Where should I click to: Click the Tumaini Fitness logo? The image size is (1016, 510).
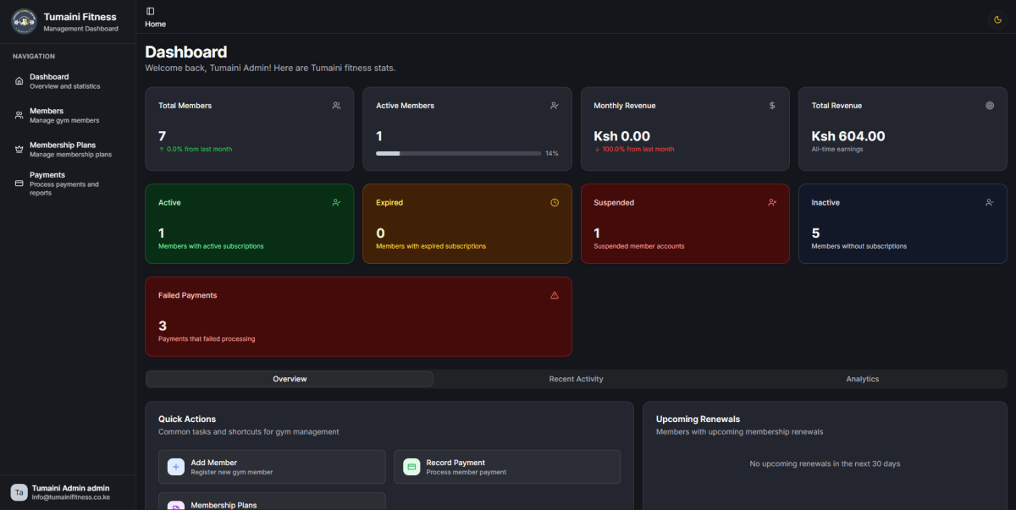coord(24,21)
